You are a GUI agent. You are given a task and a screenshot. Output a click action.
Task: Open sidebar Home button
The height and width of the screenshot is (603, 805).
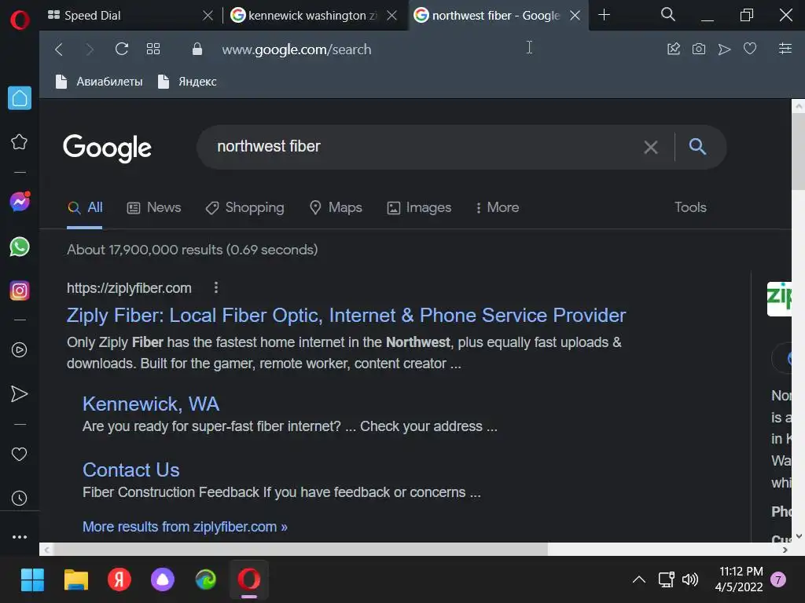click(x=20, y=98)
